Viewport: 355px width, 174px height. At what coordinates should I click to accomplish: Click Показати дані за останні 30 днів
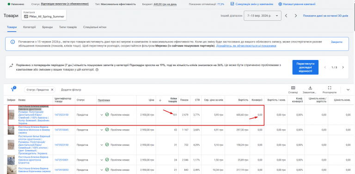coord(325,16)
